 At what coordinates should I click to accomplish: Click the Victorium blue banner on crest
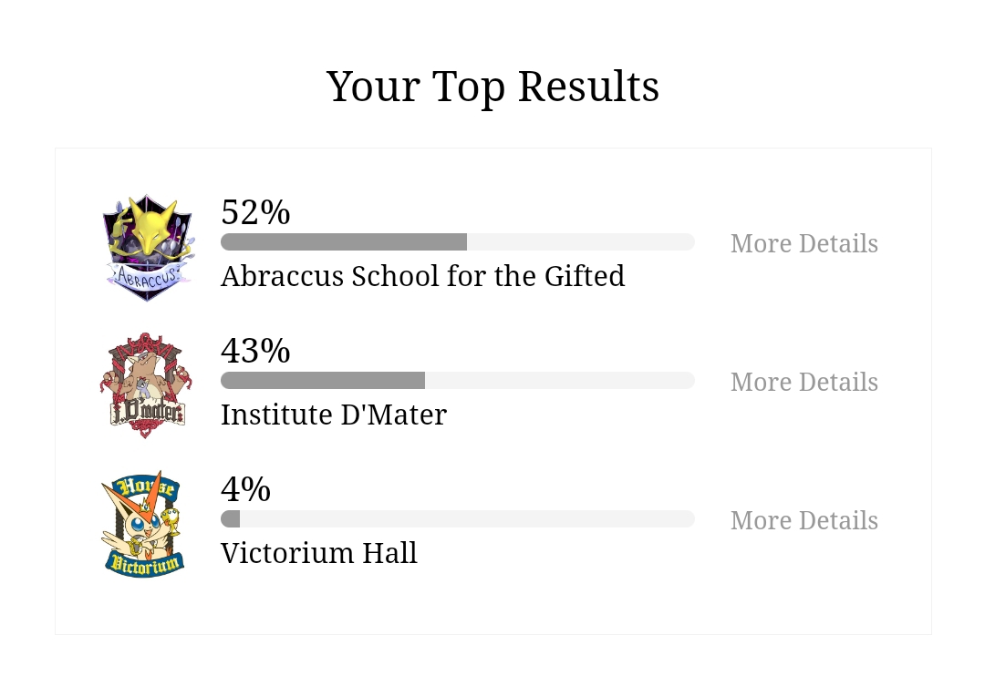pyautogui.click(x=144, y=564)
